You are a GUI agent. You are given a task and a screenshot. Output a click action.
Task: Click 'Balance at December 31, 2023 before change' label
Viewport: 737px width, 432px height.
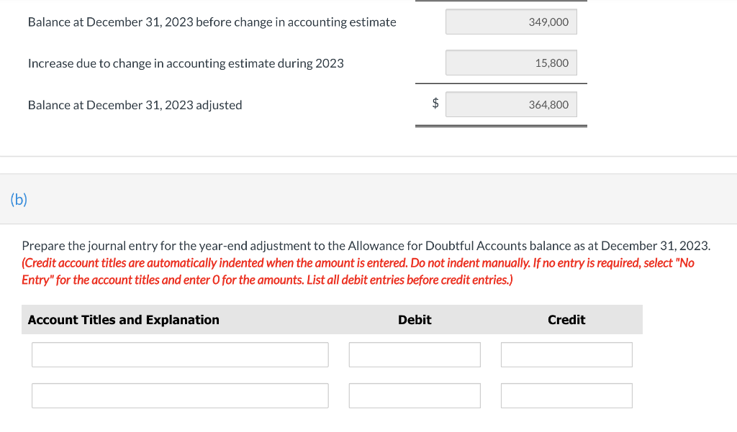[x=212, y=22]
